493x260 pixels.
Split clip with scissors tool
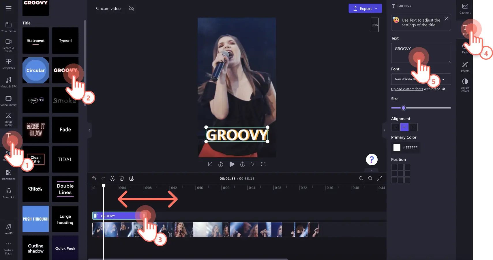113,178
